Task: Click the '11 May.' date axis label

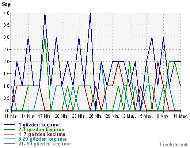Action: (180, 116)
